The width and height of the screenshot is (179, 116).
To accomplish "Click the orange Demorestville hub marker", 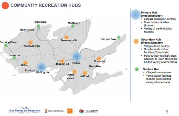I will (67, 37).
